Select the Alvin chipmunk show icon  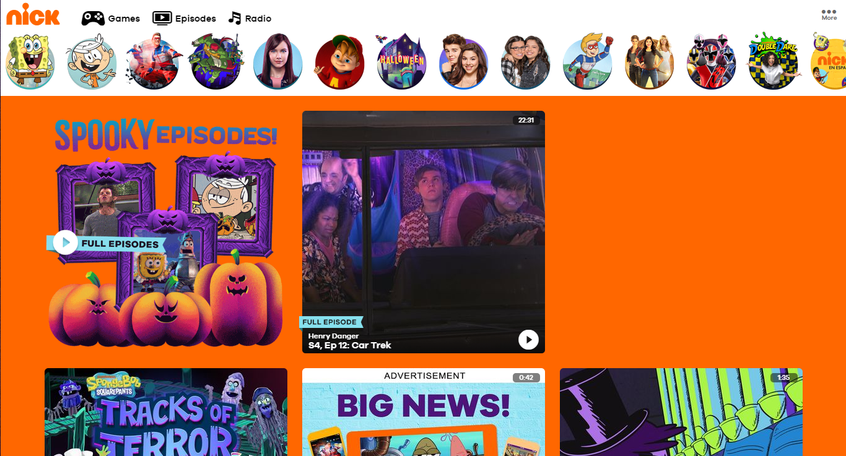click(x=339, y=61)
